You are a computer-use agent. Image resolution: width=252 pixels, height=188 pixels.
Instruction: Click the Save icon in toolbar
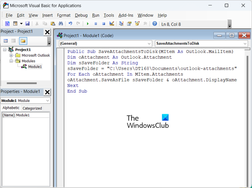tap(27, 24)
